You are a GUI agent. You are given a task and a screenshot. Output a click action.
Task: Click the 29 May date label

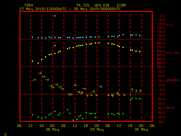click(x=97, y=130)
